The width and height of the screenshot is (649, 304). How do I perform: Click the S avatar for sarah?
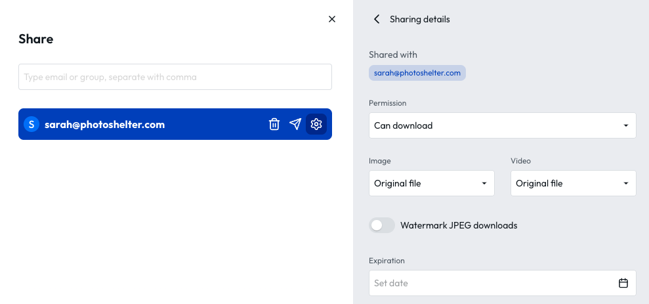pos(31,124)
